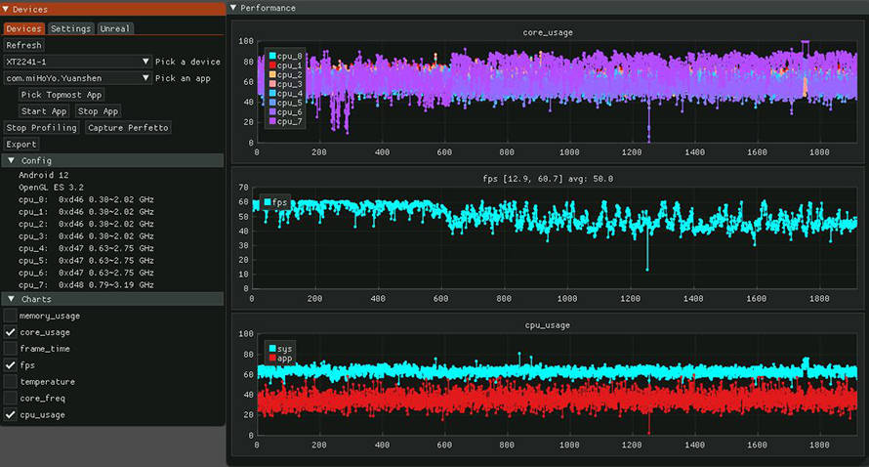
Task: Click the red app legend color swatch
Action: tap(271, 359)
